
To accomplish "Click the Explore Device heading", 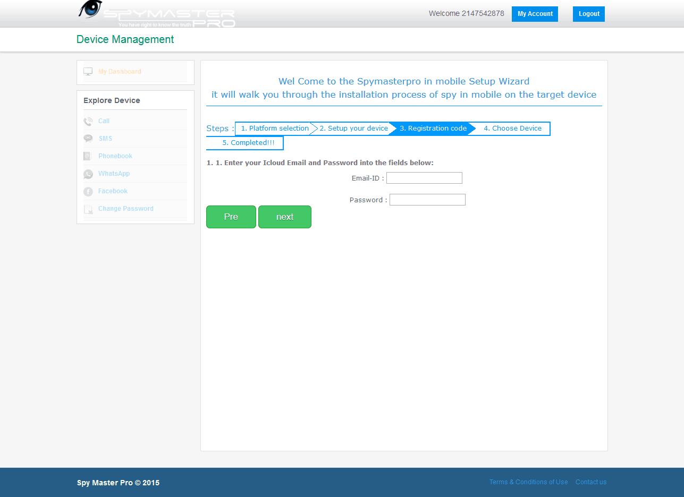I will (x=112, y=100).
